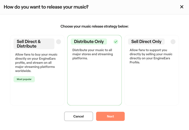Click the dialog heading about releasing music
Image resolution: width=189 pixels, height=130 pixels.
pyautogui.click(x=46, y=7)
